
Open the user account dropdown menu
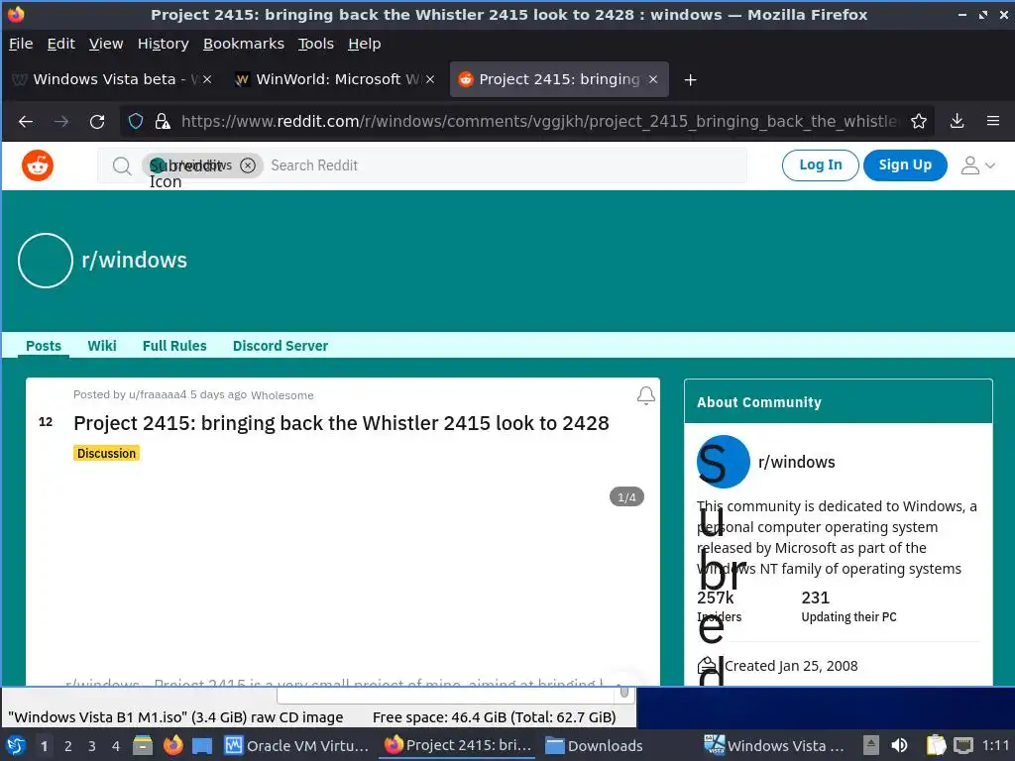[x=977, y=165]
